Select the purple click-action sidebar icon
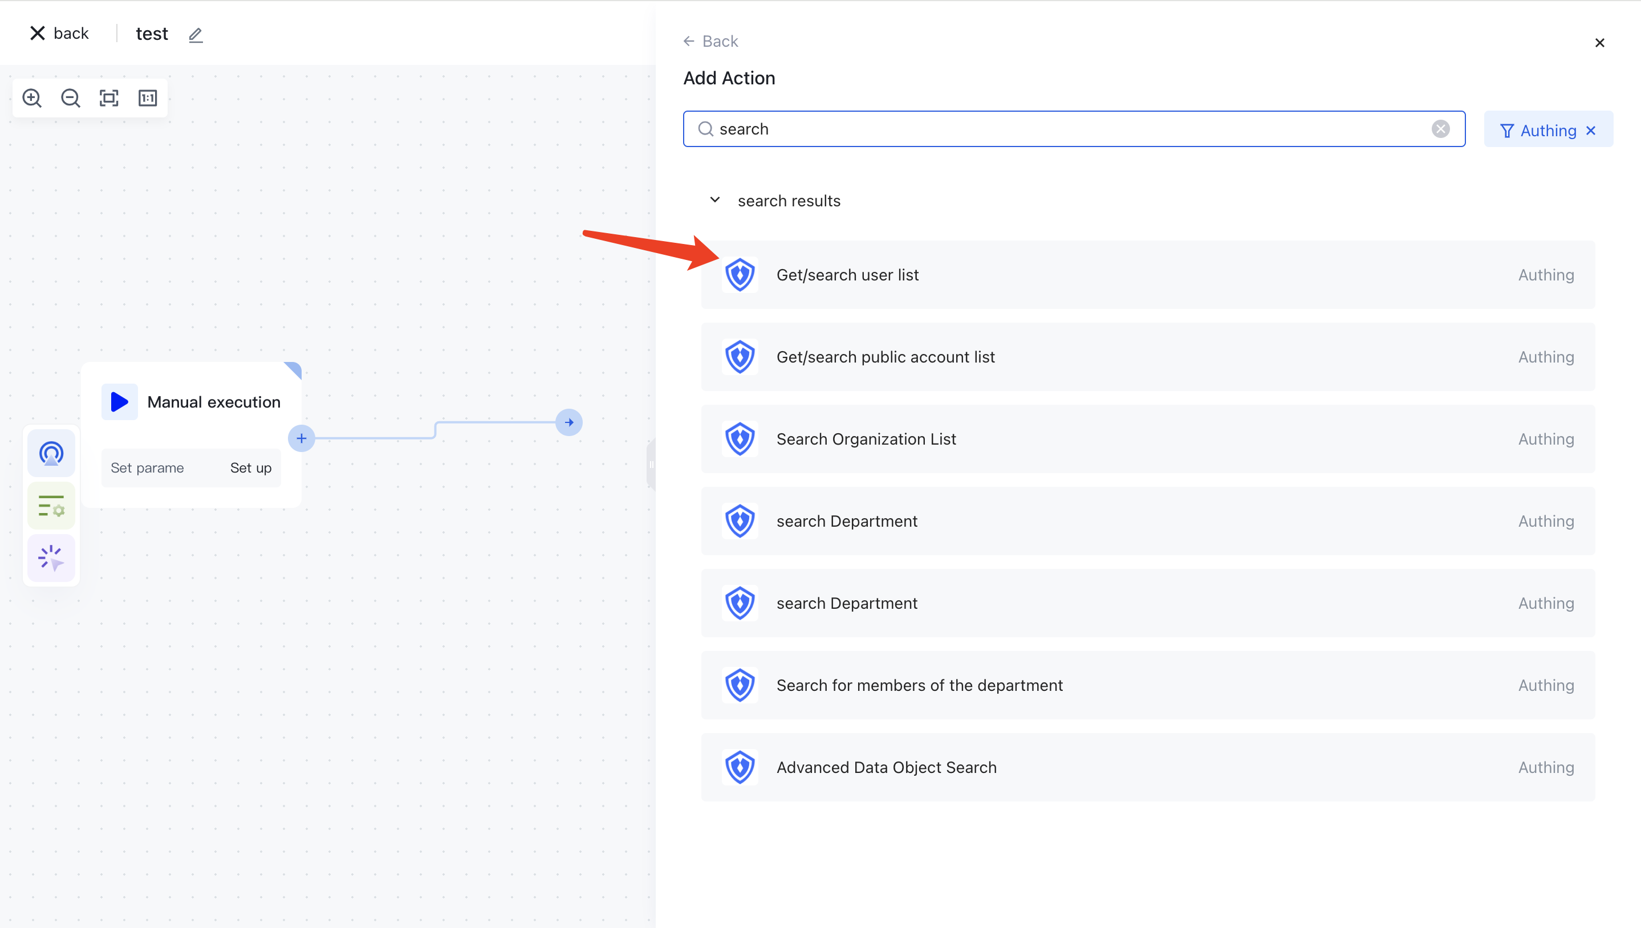This screenshot has width=1641, height=928. [51, 557]
